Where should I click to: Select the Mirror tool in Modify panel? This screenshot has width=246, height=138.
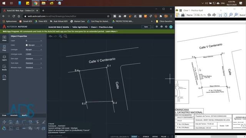click(x=17, y=122)
